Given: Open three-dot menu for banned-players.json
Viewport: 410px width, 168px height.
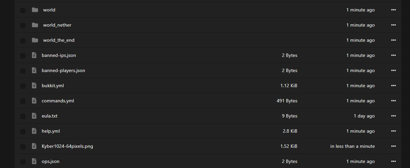Looking at the screenshot, I should (394, 70).
